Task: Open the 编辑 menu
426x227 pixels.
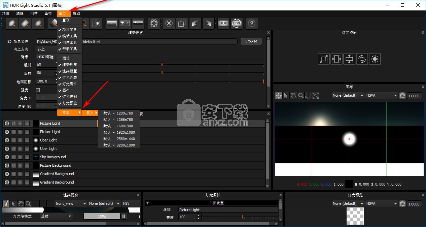Action: [x=20, y=14]
